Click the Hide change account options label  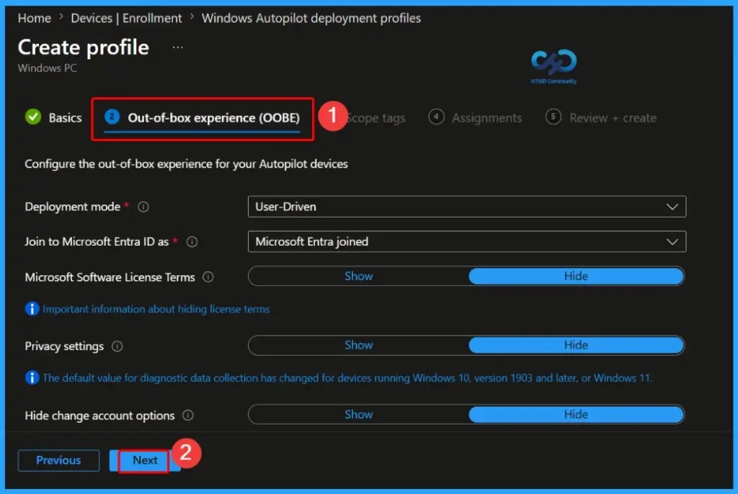click(99, 416)
